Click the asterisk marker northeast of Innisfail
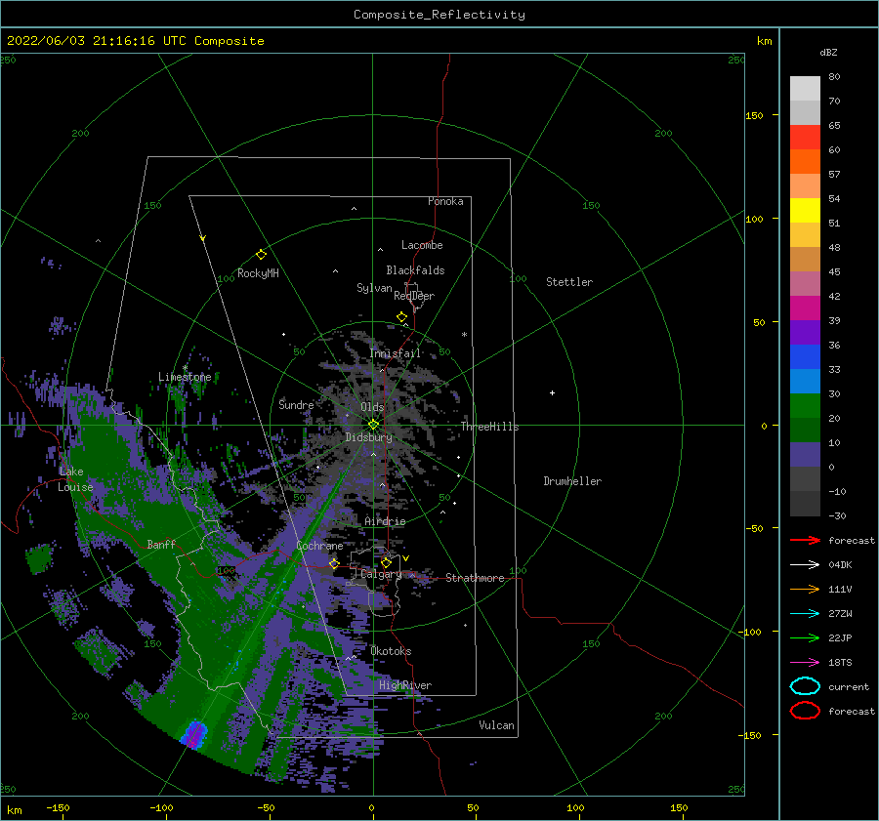The height and width of the screenshot is (821, 879). [x=464, y=335]
